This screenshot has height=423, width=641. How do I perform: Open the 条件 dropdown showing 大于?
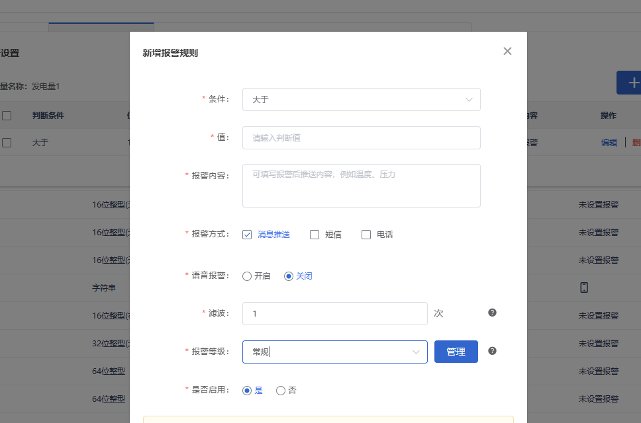(361, 99)
